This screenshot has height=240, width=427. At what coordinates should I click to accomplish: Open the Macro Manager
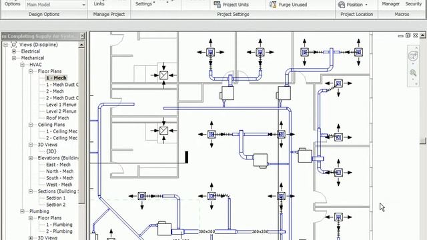pos(390,4)
